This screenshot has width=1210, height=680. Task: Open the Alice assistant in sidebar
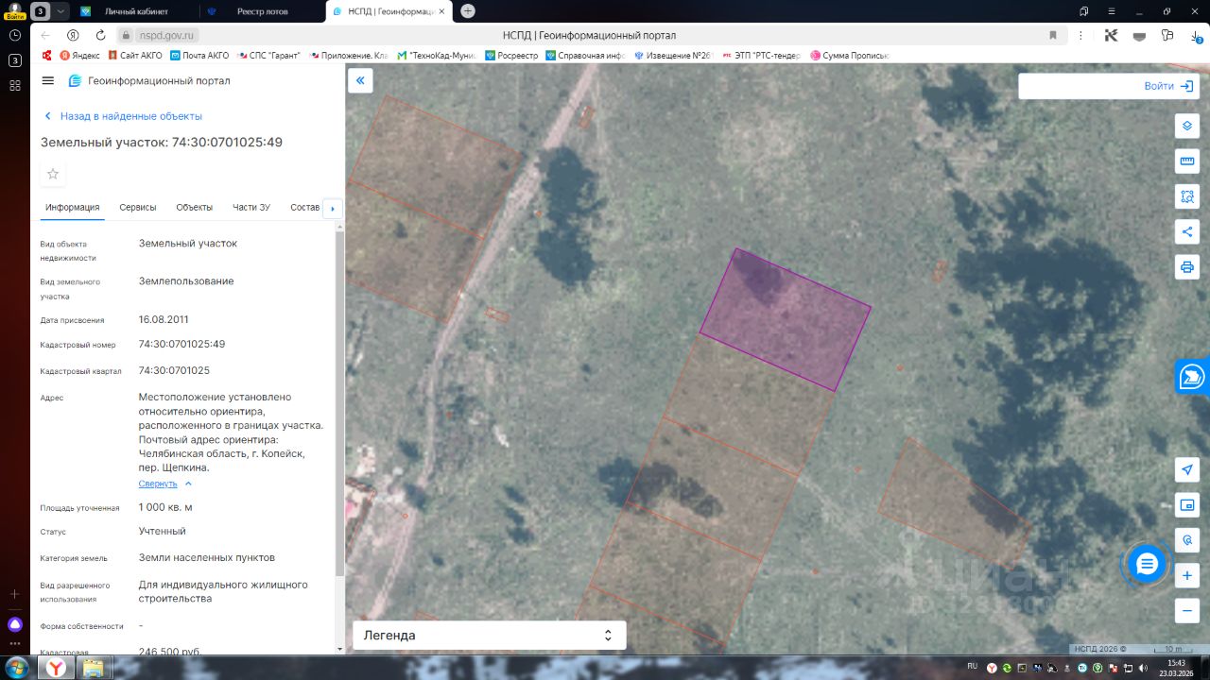(x=15, y=624)
